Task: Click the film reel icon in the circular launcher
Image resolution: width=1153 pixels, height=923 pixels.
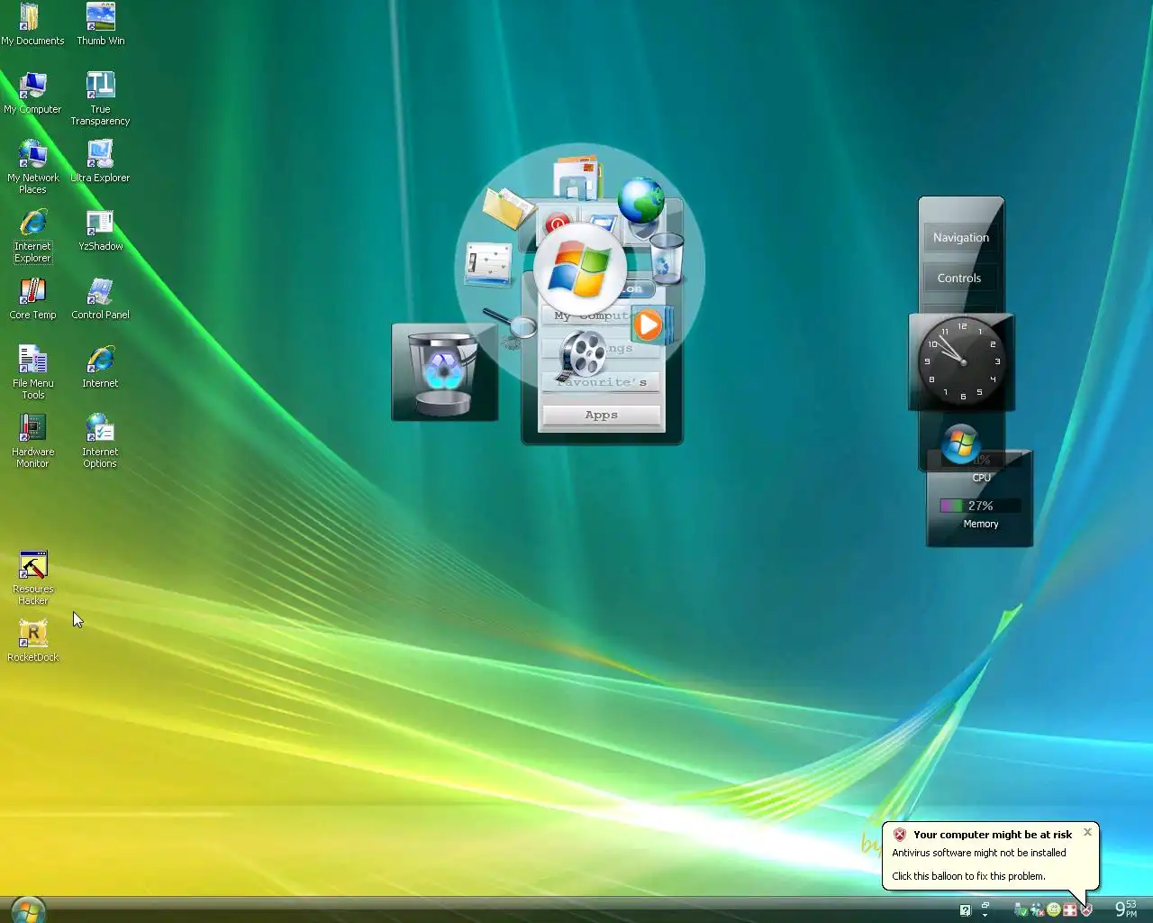Action: 583,354
